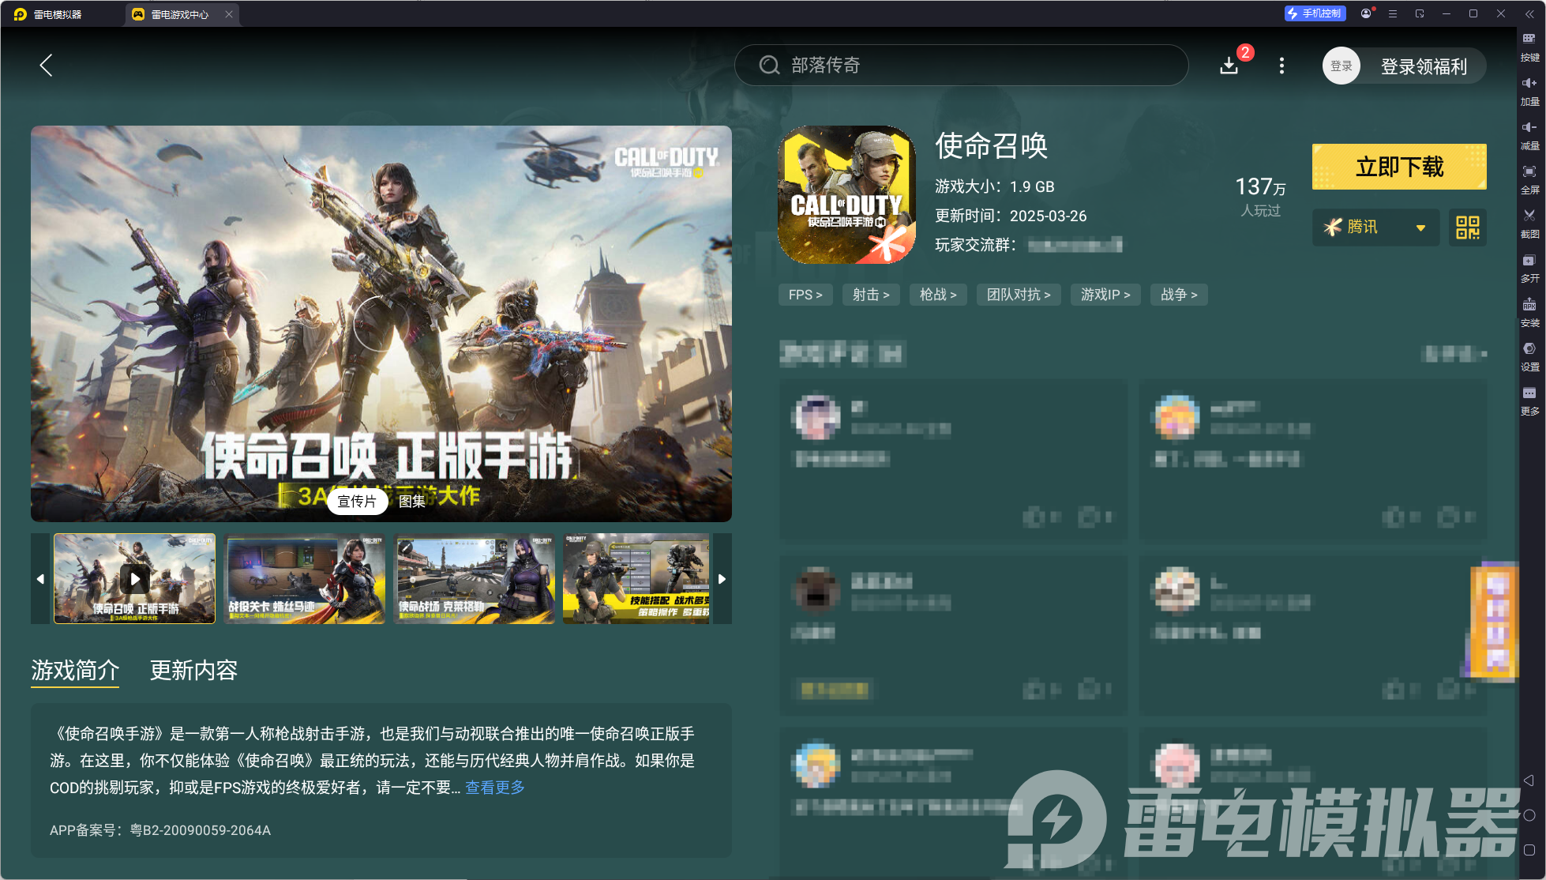This screenshot has width=1546, height=880.
Task: Open 查看更多 to read full game description
Action: [494, 788]
